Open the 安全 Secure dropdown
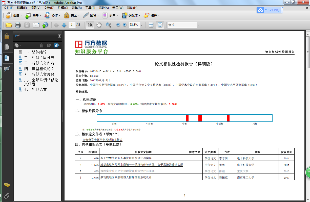The height and width of the screenshot is (202, 310). (72, 15)
